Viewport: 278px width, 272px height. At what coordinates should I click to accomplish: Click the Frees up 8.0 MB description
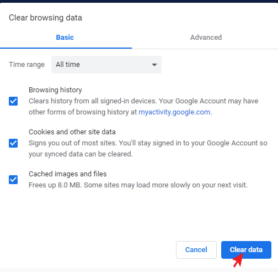pos(138,185)
